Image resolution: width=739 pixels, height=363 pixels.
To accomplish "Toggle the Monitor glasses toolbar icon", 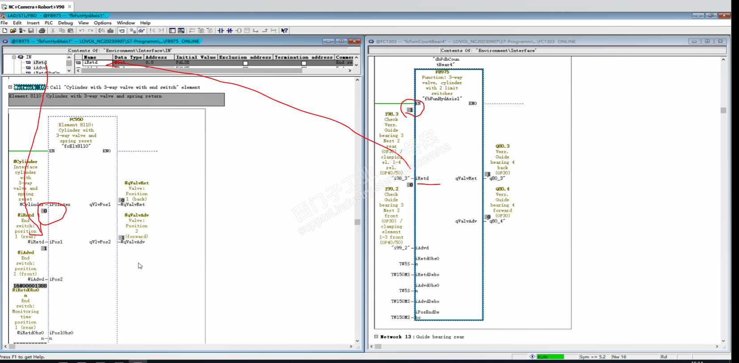I will 142,31.
